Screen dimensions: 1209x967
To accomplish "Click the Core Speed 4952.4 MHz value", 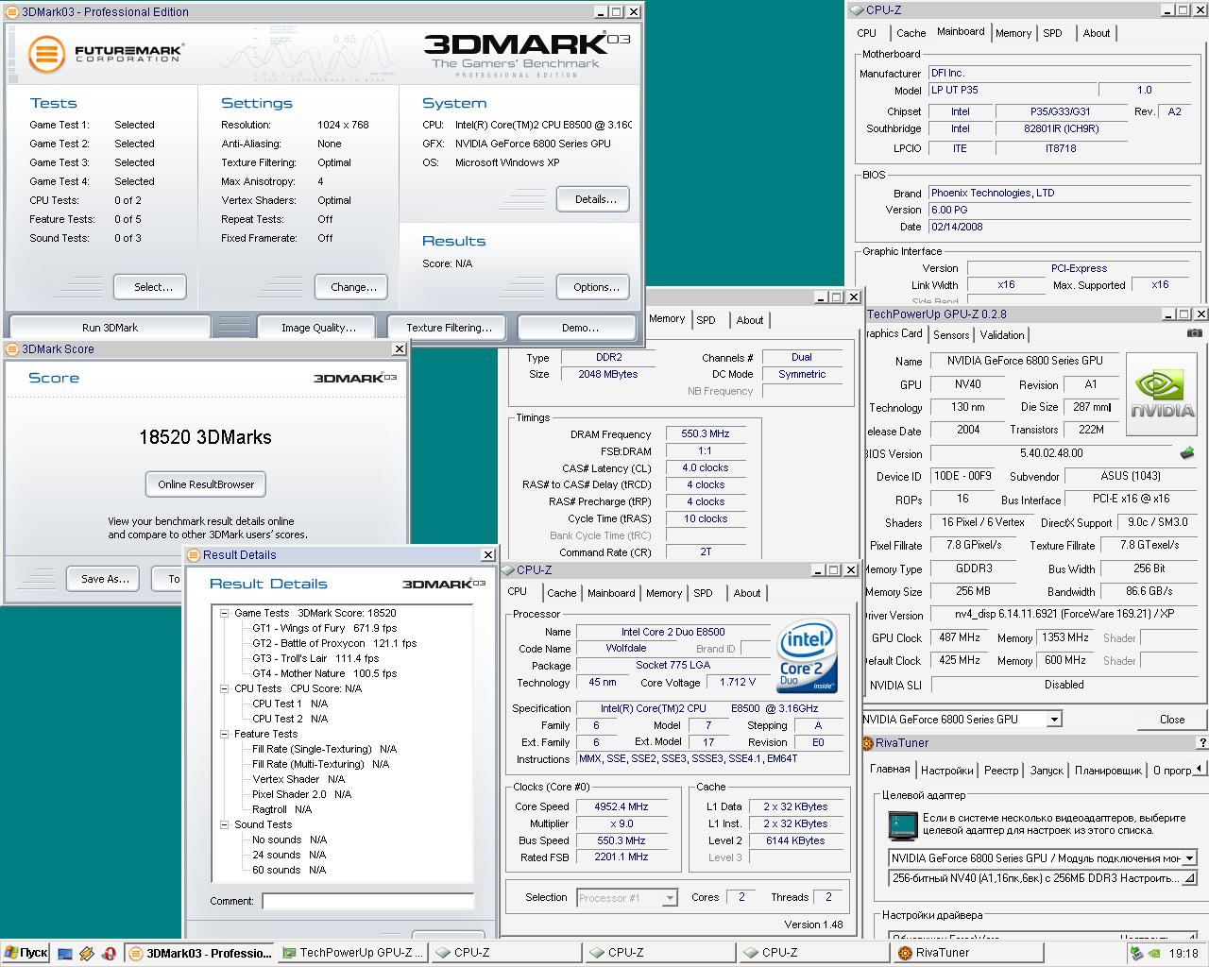I will 621,807.
